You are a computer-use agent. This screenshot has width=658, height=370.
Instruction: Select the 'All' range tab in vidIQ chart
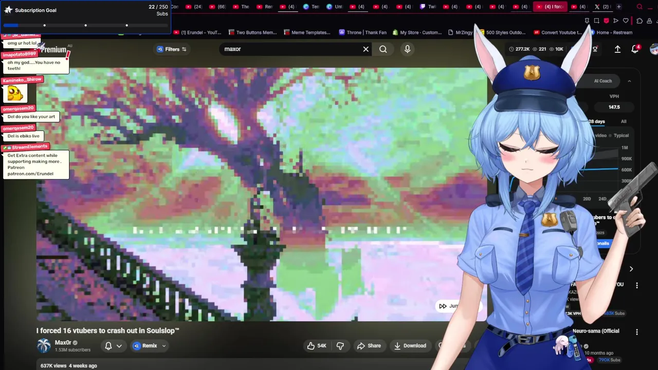click(624, 122)
